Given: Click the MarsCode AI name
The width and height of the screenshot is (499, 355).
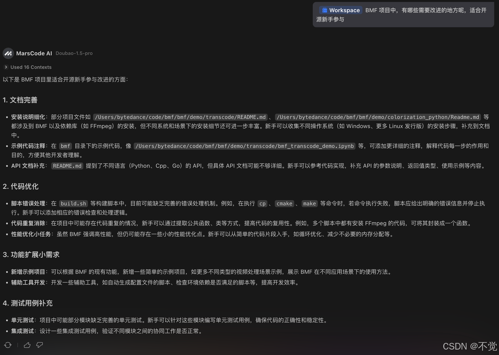Looking at the screenshot, I should [x=34, y=53].
